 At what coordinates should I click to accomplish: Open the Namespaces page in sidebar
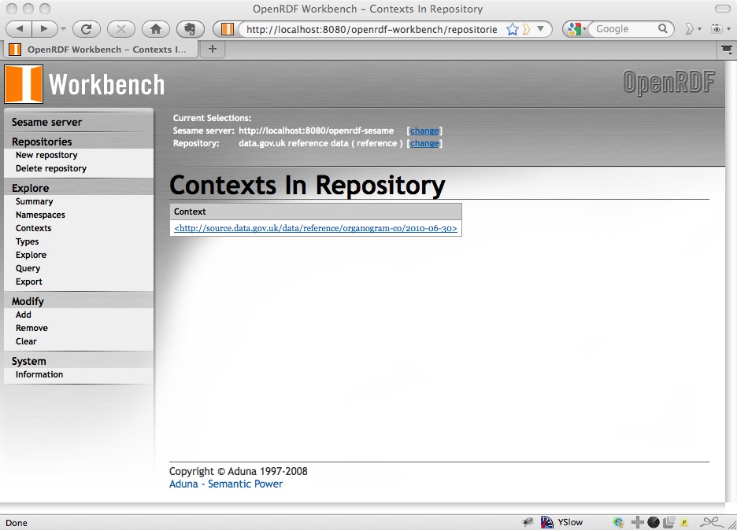(40, 215)
